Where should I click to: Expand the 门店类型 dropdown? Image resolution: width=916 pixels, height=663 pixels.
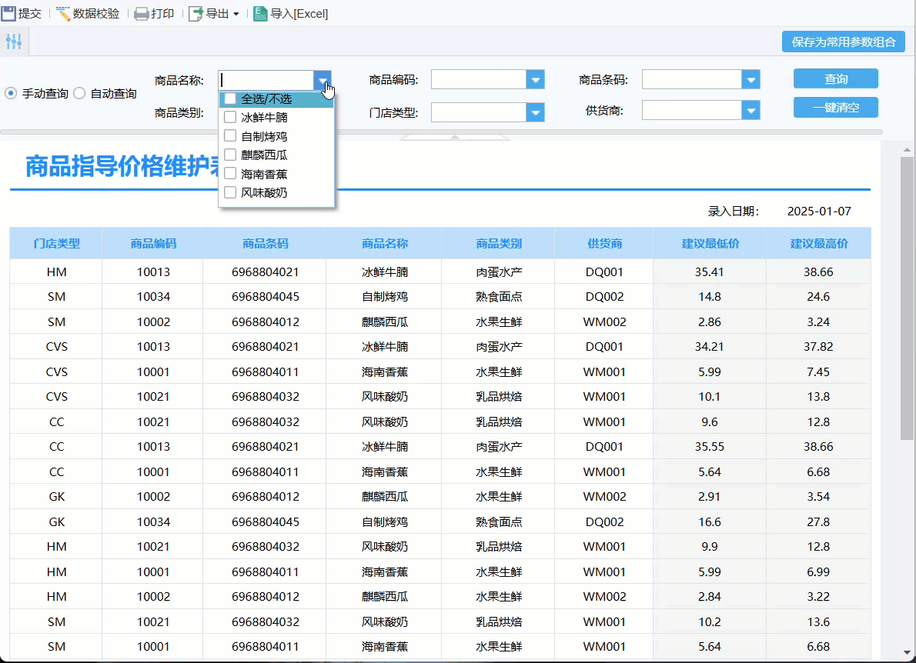tap(536, 112)
